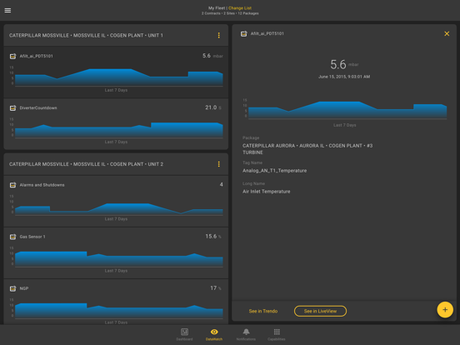460x345 pixels.
Task: Open See in Trendo link
Action: click(x=263, y=312)
